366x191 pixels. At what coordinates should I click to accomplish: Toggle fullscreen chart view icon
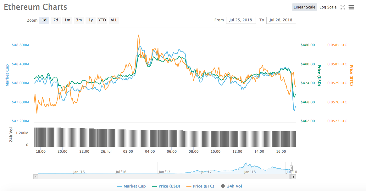[343, 7]
